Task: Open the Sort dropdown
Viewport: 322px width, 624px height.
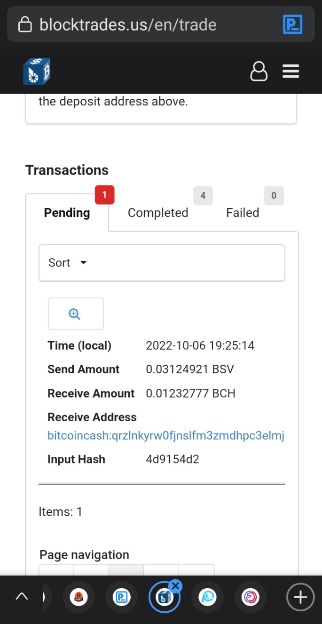Action: [162, 263]
